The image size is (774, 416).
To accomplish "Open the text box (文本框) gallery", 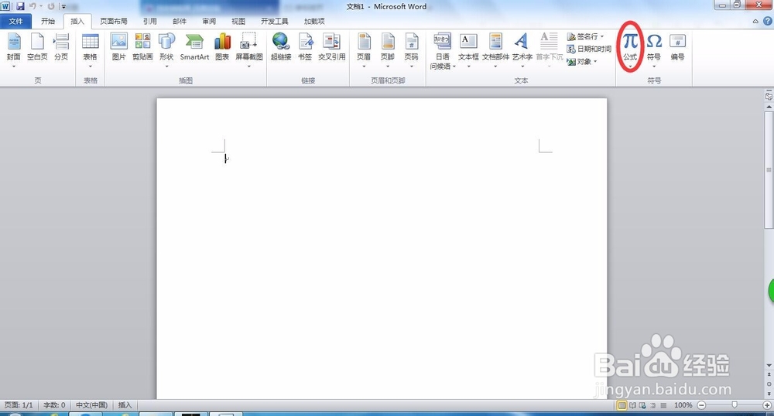I will (x=468, y=51).
